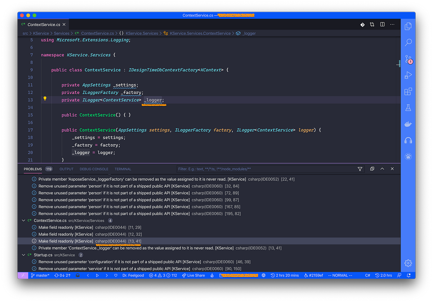Viewport: 433px width, 302px height.
Task: Toggle the Problems filter funnel icon
Action: pyautogui.click(x=360, y=169)
